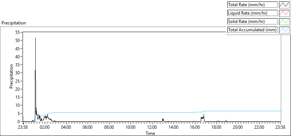Click the vertical Precipitation y-axis title
This screenshot has width=291, height=136.
tap(11, 76)
